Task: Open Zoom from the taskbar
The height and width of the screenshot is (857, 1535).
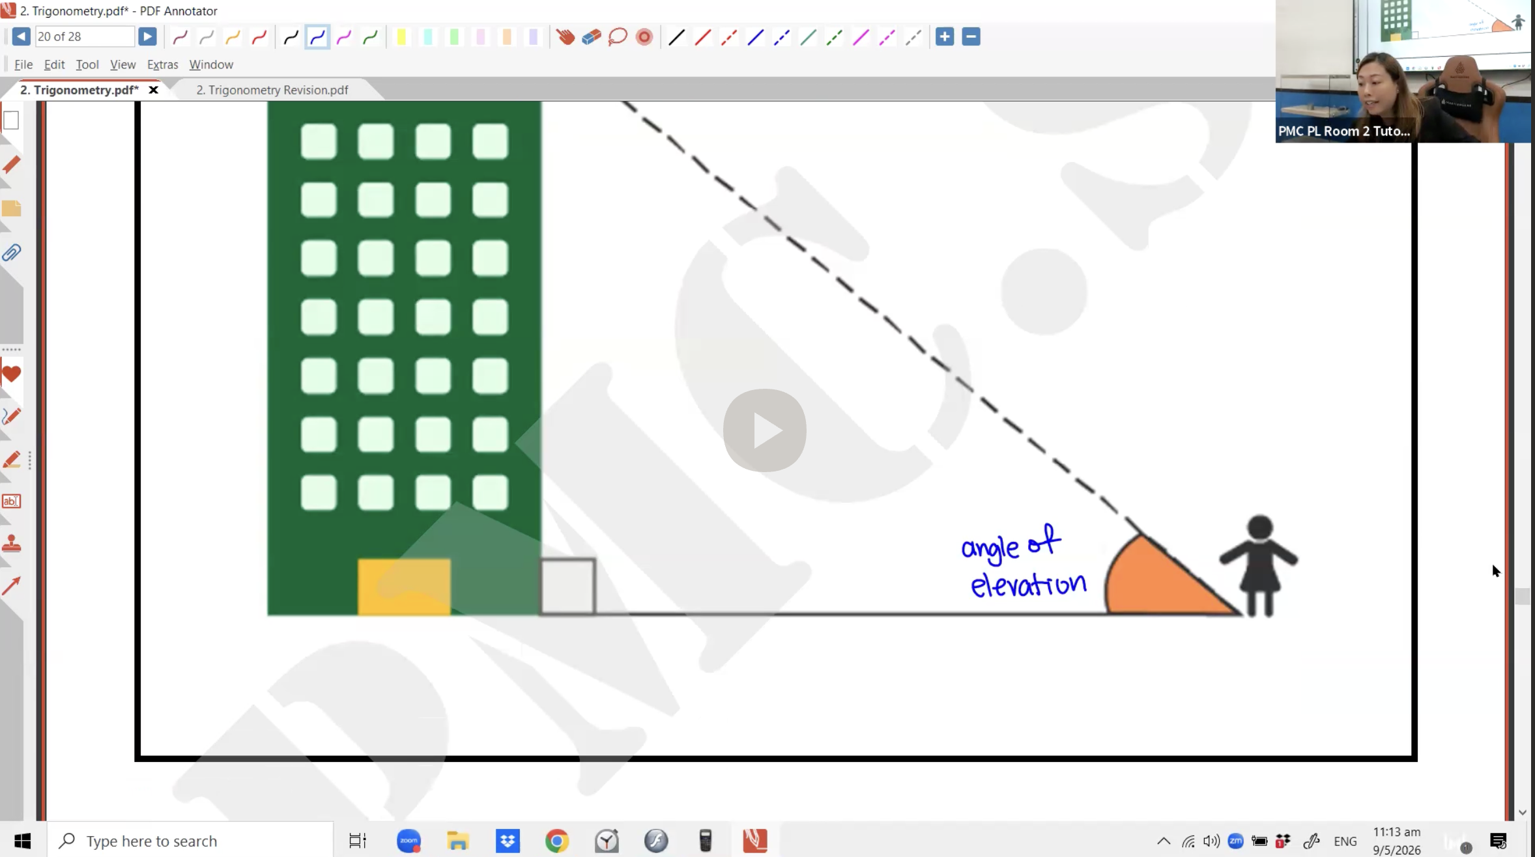Action: (409, 841)
